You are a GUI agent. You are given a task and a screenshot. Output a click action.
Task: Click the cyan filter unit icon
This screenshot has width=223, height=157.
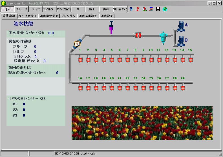(x=163, y=38)
